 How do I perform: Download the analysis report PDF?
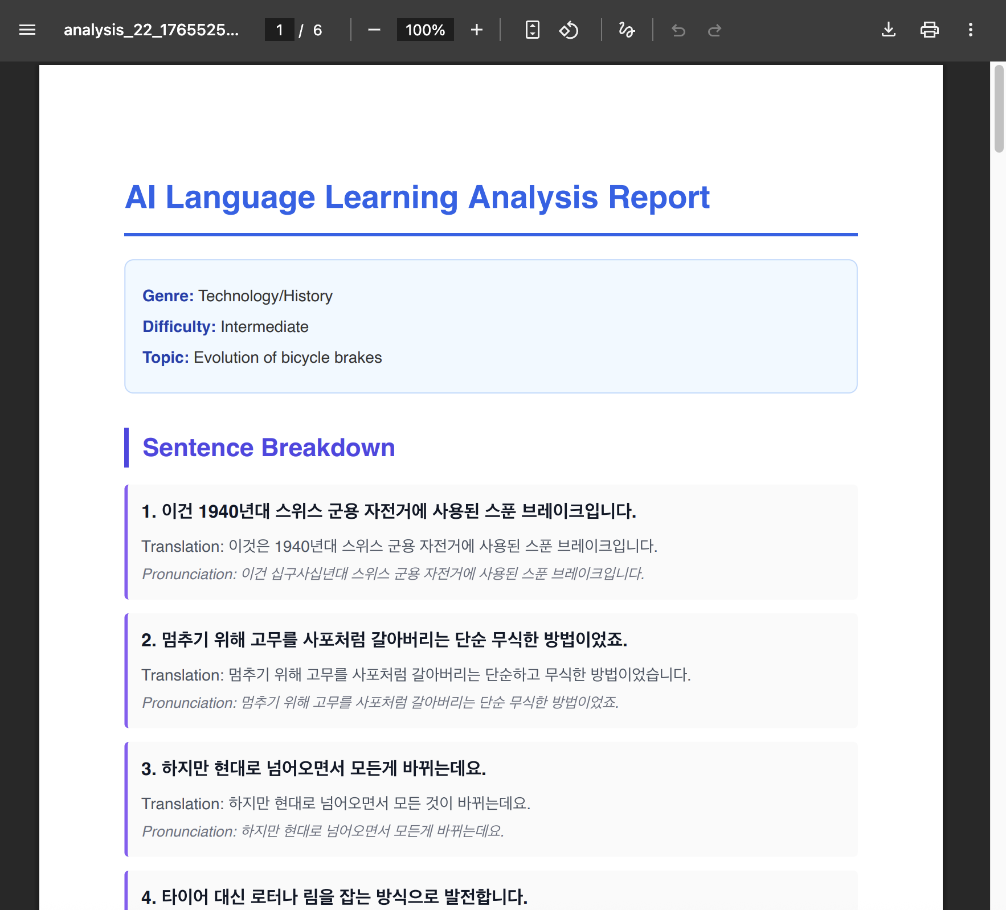(x=889, y=30)
